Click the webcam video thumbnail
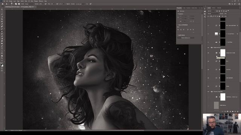 (x=222, y=124)
